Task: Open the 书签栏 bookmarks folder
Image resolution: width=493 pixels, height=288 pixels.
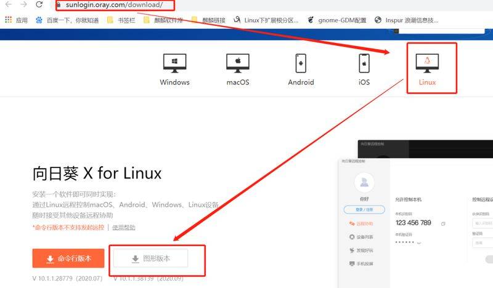Action: click(121, 20)
